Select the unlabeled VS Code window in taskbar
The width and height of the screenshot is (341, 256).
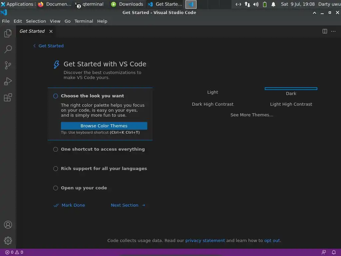(191, 4)
